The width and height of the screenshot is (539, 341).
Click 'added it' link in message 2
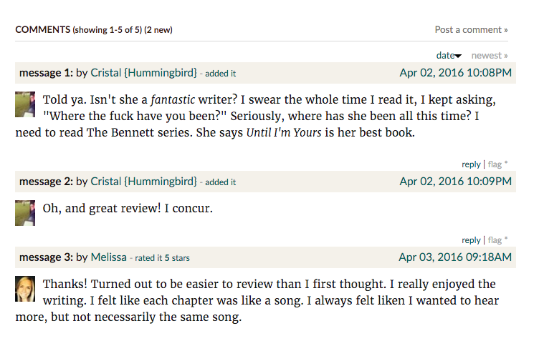point(220,182)
